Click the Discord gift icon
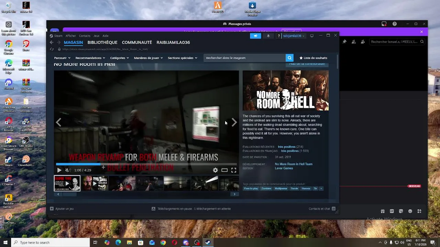The image size is (440, 247). click(383, 211)
